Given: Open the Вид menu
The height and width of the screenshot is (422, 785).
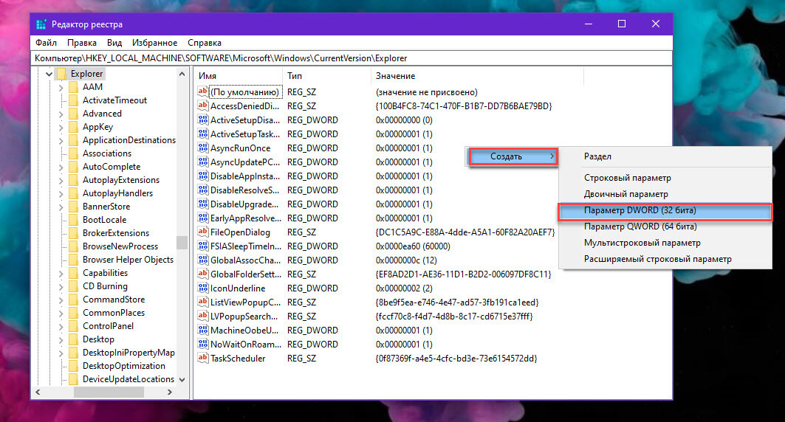Looking at the screenshot, I should [114, 43].
